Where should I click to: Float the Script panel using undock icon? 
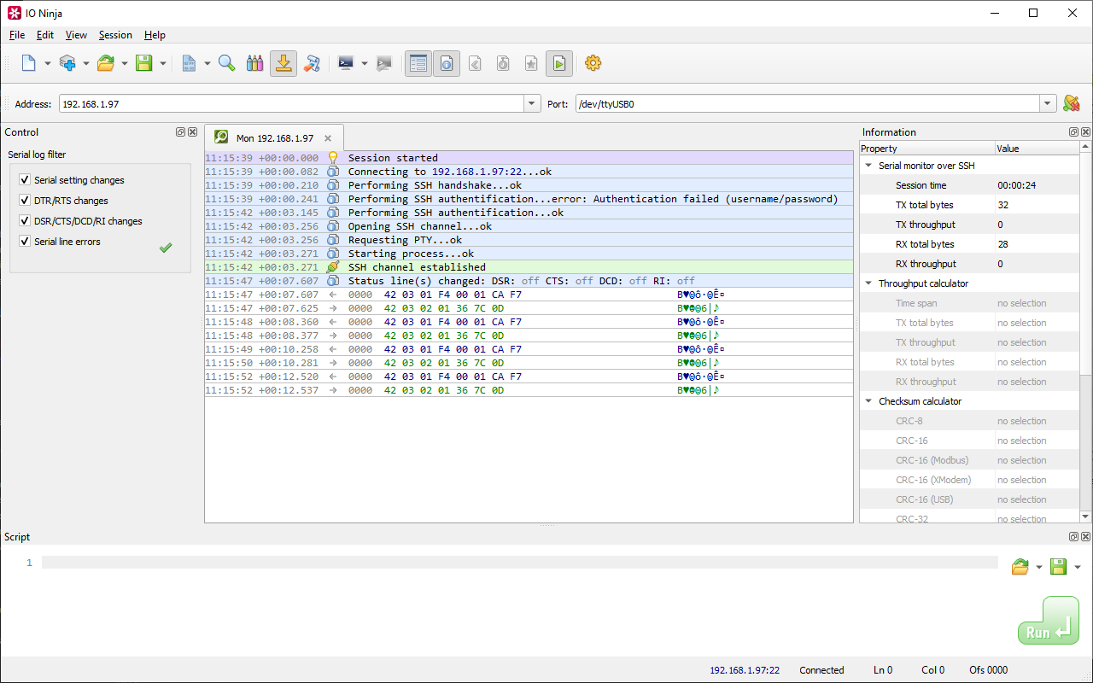point(1074,536)
